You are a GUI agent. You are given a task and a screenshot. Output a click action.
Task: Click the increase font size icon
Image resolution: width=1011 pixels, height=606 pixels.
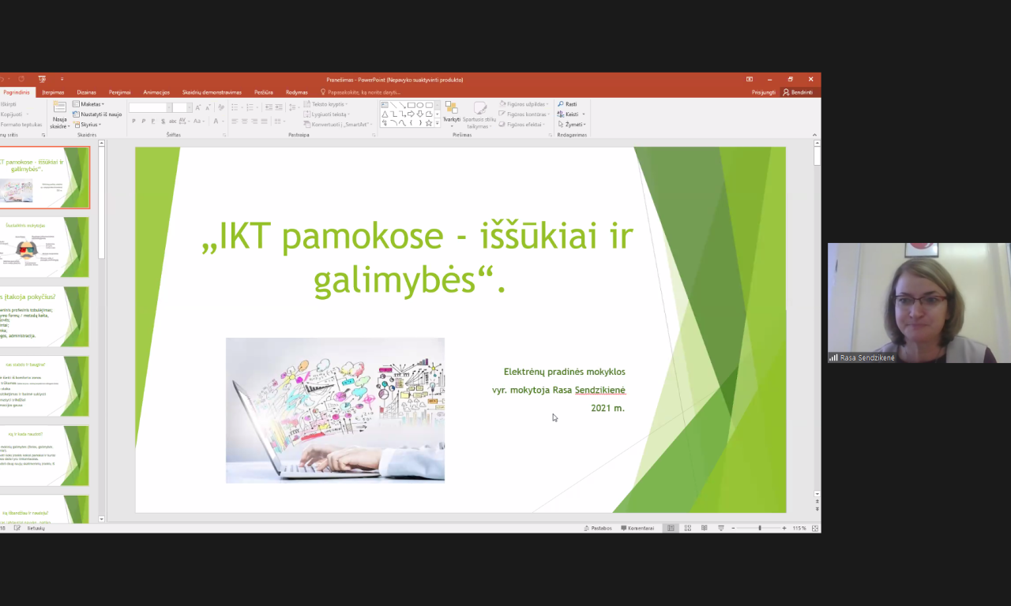(197, 107)
